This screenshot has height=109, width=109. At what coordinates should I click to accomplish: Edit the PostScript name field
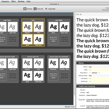coord(99,81)
